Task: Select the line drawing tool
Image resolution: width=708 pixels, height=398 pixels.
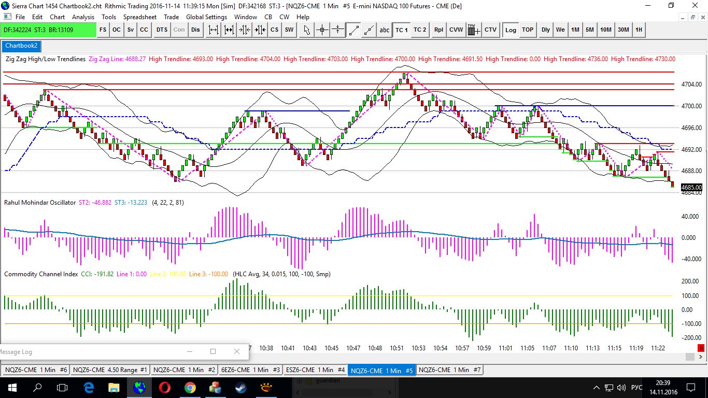Action: pos(353,30)
